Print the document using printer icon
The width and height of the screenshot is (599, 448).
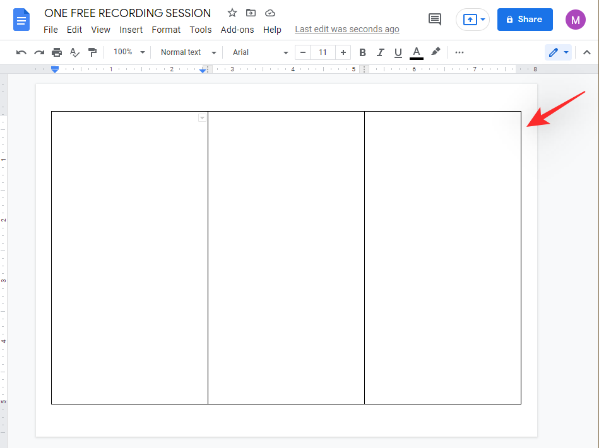pos(57,52)
